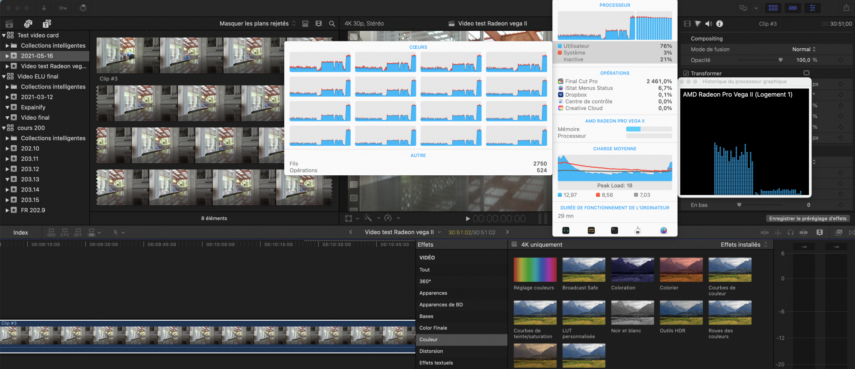Open the titles and generators sidebar

[47, 24]
